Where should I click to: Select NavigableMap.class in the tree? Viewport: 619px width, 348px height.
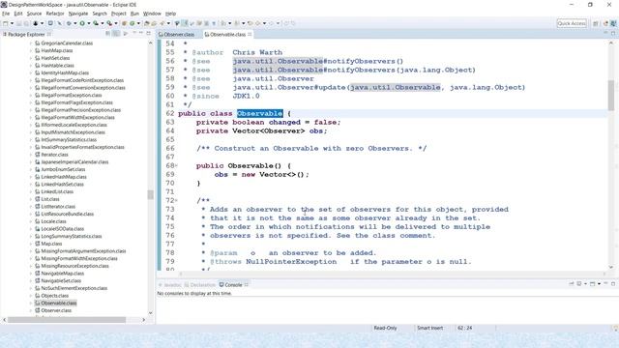click(62, 274)
